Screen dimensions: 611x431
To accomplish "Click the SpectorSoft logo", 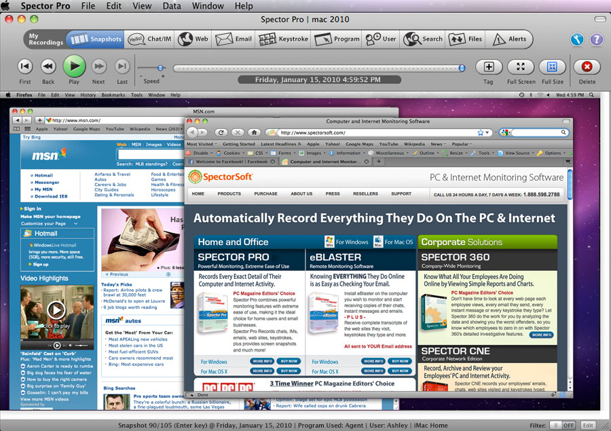I will (221, 176).
